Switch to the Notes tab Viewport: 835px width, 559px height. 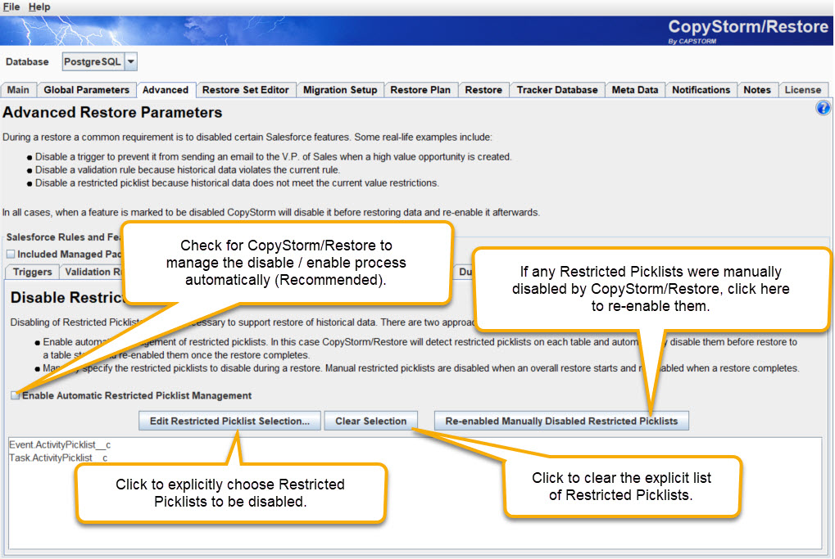757,90
